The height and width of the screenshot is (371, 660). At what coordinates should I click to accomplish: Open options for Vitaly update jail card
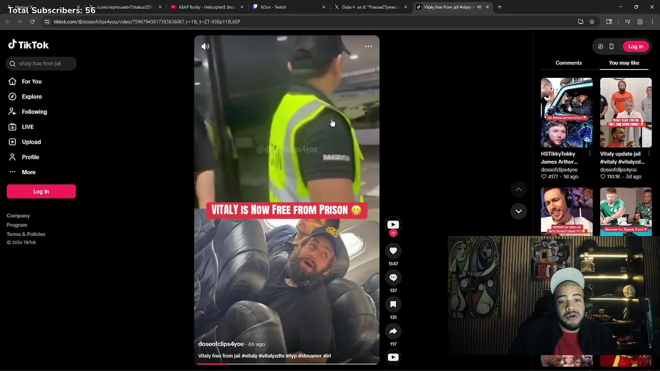[x=649, y=154]
